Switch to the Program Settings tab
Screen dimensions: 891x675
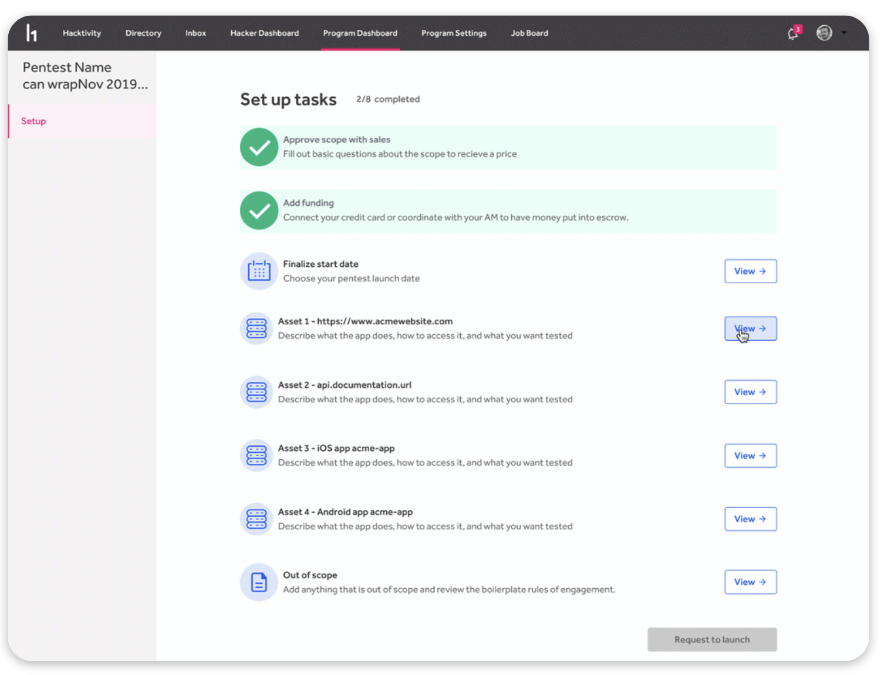click(x=453, y=33)
